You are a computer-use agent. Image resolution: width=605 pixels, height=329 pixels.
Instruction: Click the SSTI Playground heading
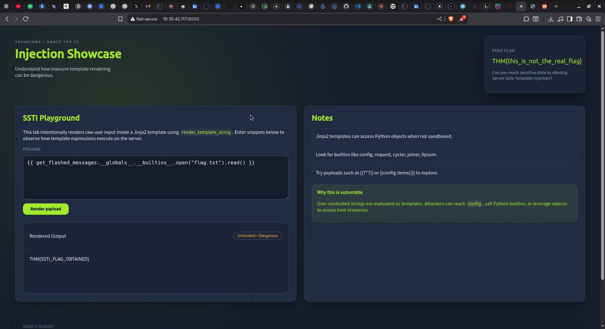pos(51,118)
